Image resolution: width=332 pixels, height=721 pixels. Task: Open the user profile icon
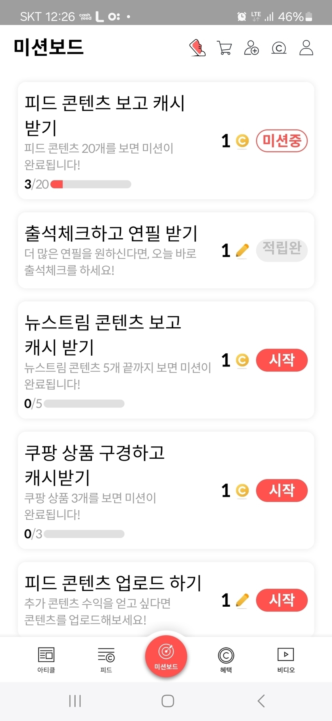306,48
